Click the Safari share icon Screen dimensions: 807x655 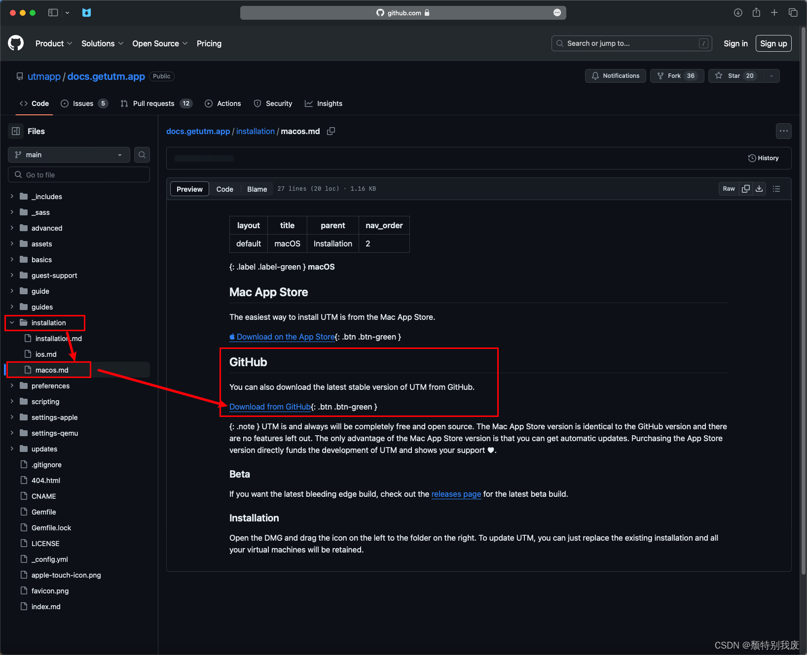pos(756,13)
